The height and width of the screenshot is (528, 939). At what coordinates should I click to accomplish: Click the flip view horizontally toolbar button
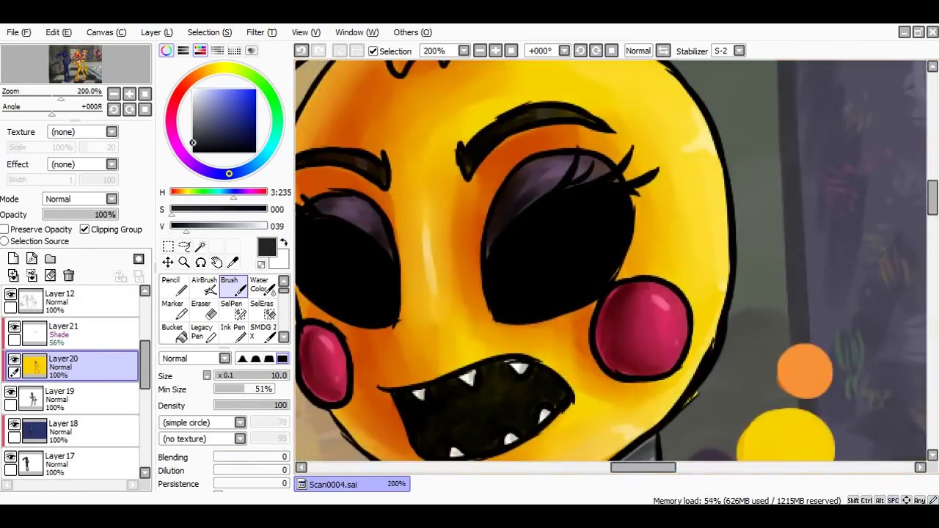click(x=662, y=51)
